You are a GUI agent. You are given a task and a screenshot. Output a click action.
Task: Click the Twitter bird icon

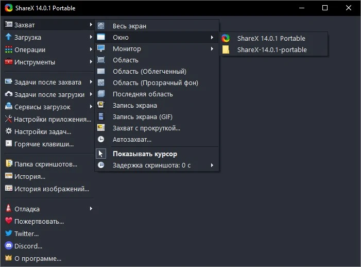point(8,233)
